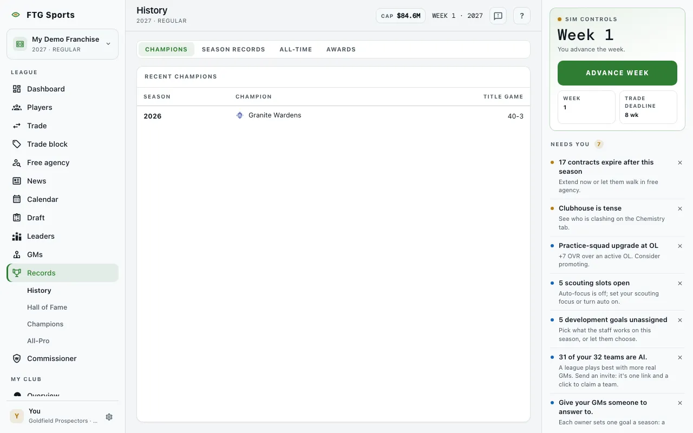The width and height of the screenshot is (693, 433).
Task: Open the Draft clipboard icon
Action: click(x=17, y=218)
